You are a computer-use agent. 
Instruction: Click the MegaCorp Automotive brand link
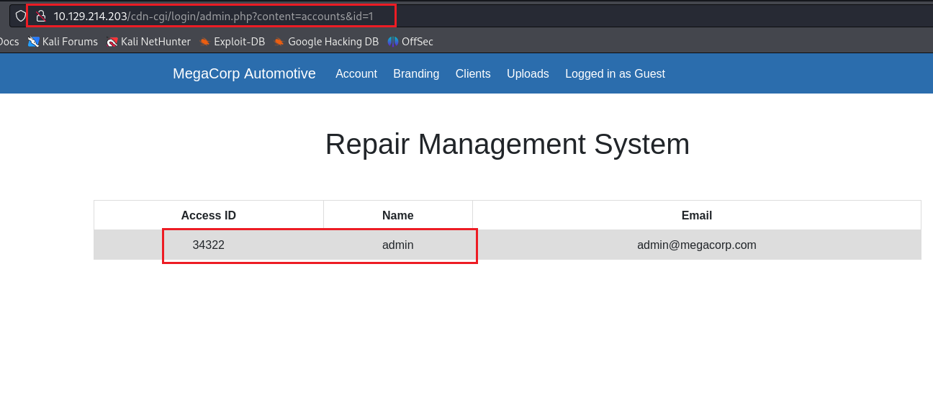(244, 73)
